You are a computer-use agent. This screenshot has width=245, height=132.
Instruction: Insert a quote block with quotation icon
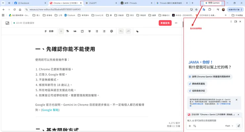click(75, 31)
